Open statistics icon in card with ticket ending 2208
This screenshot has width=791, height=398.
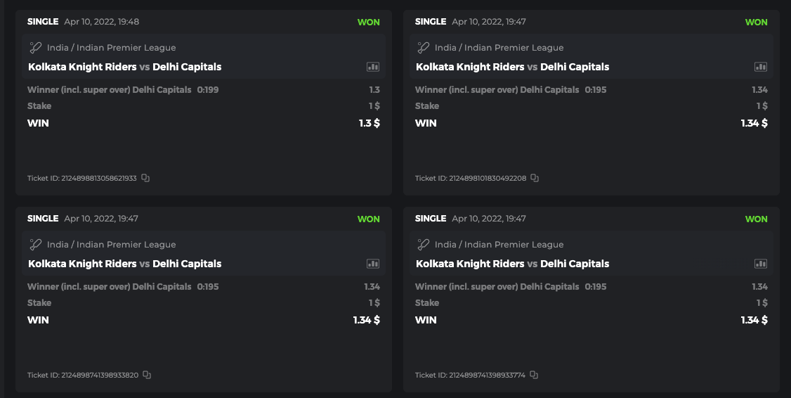click(x=761, y=67)
